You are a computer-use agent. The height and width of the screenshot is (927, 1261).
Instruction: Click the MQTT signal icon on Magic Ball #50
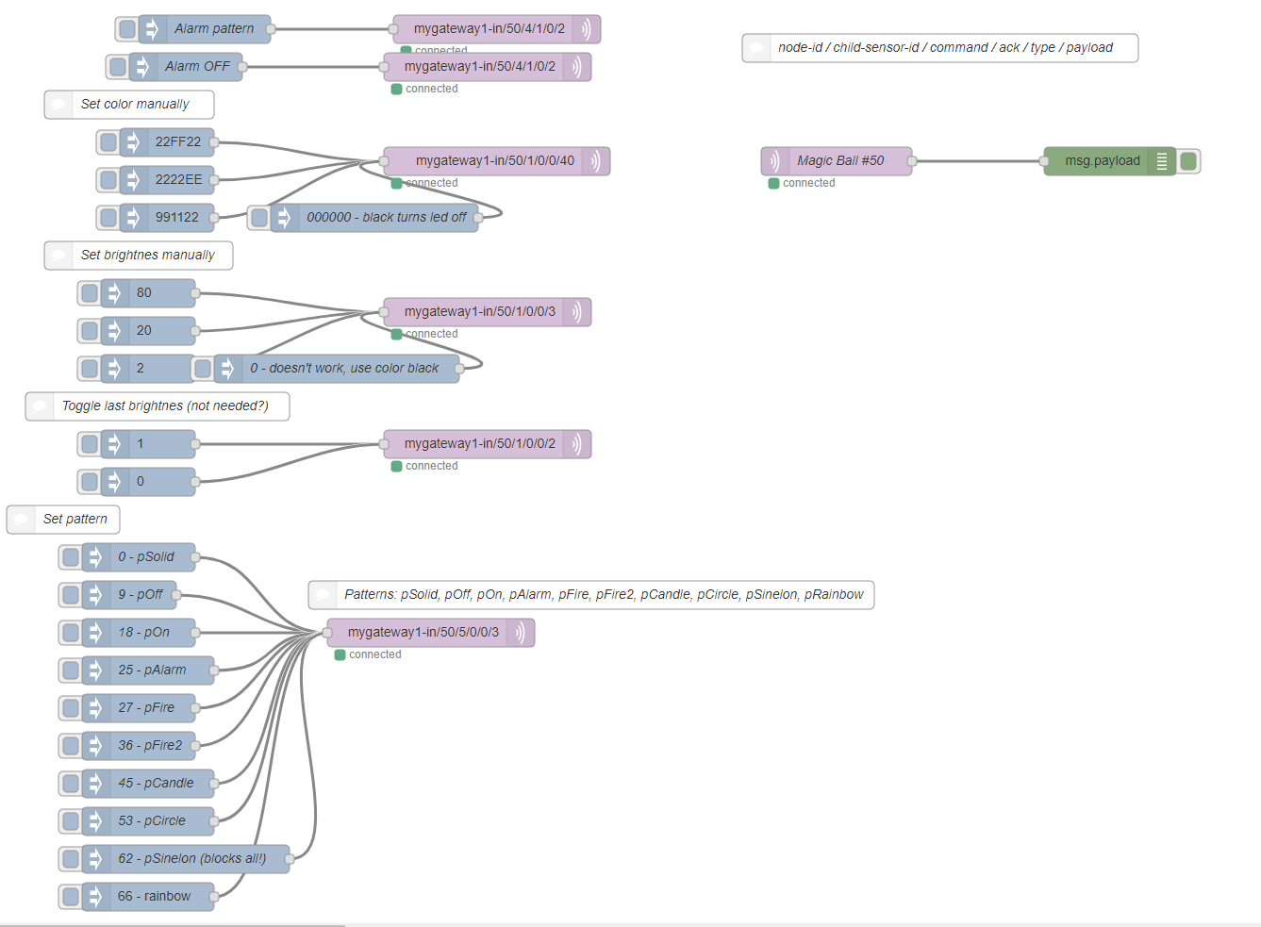773,161
